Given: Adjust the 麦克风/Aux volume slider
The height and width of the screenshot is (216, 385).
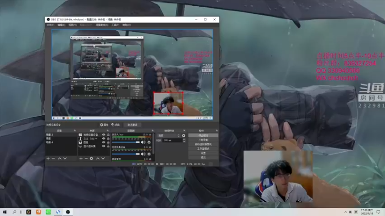Looking at the screenshot, I should 126,142.
